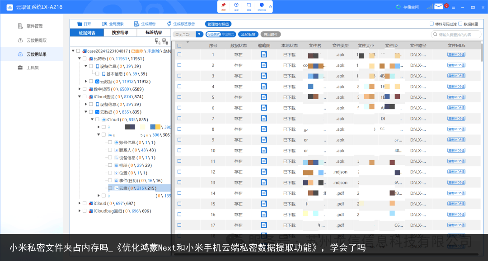Image resolution: width=488 pixels, height=261 pixels.
Task: Click the 添加标签 button
Action: (x=248, y=34)
